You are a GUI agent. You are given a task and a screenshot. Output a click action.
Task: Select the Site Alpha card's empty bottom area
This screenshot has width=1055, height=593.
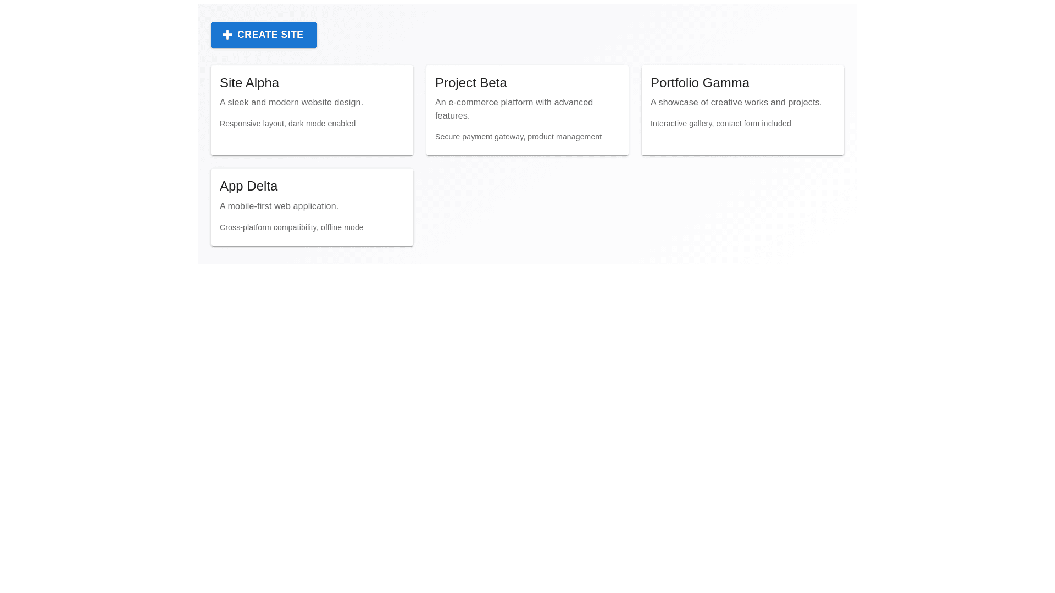pos(312,143)
